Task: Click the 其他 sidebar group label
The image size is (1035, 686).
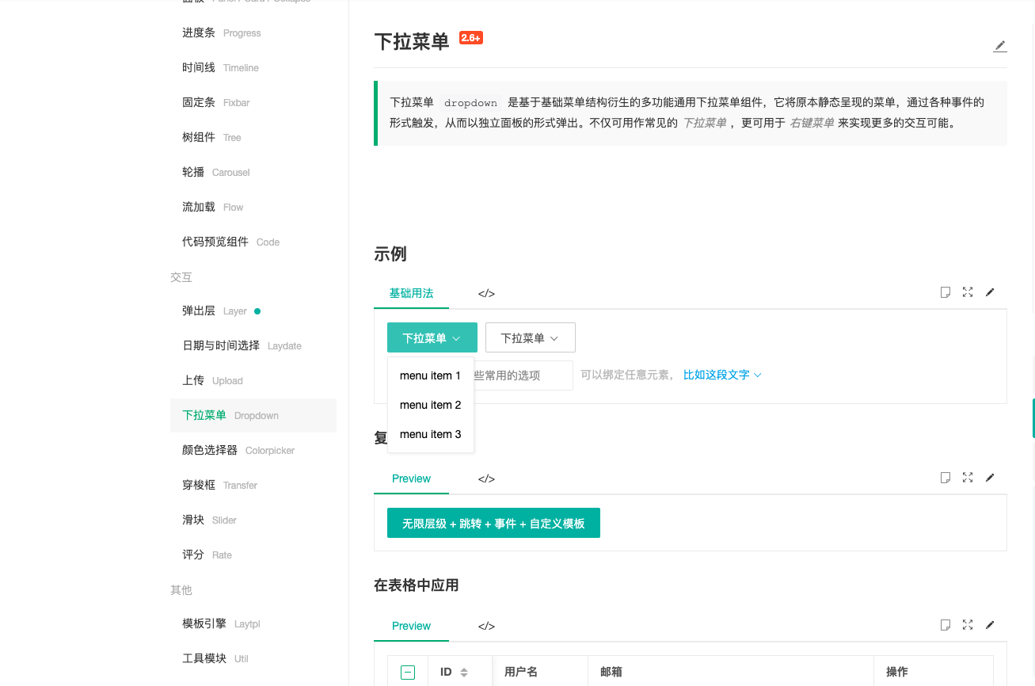Action: point(181,590)
